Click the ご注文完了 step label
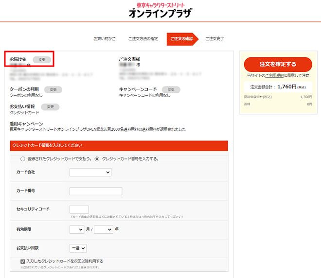Screen dimensions: 321x278 tap(214, 38)
